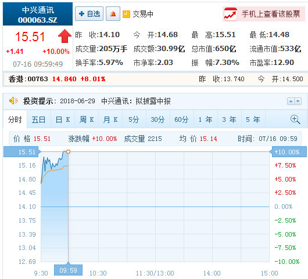Switch to 60分 chart tab

pyautogui.click(x=182, y=119)
